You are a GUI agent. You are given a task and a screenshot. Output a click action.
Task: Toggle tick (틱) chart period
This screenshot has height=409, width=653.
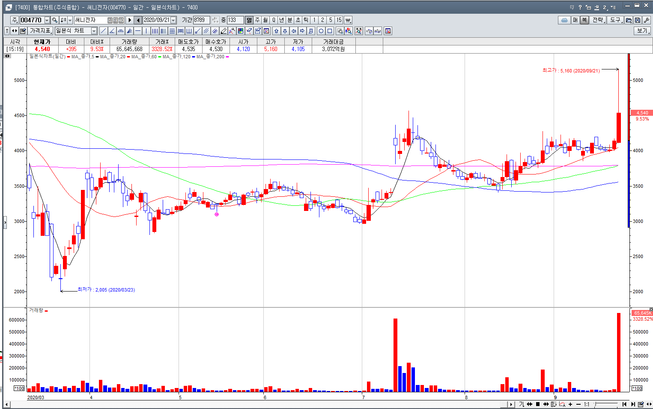[306, 20]
